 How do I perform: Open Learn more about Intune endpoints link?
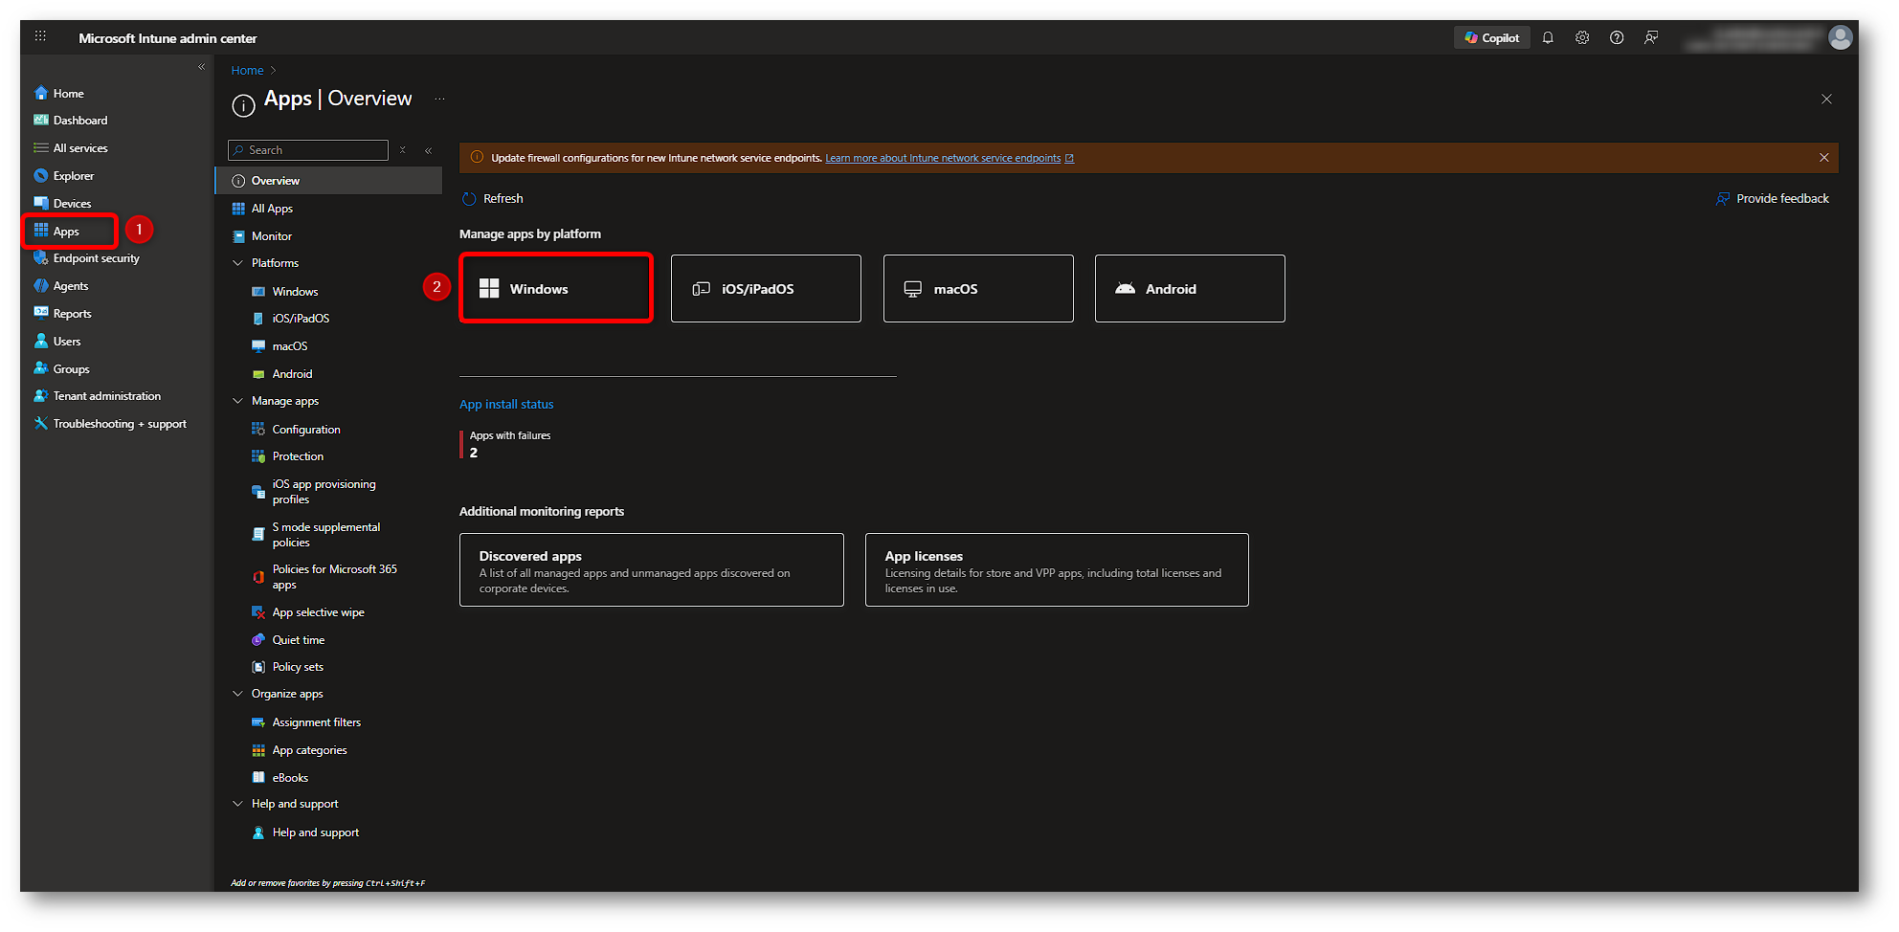943,159
